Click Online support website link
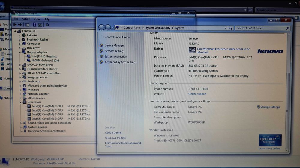The image size is (300, 168). [197, 94]
